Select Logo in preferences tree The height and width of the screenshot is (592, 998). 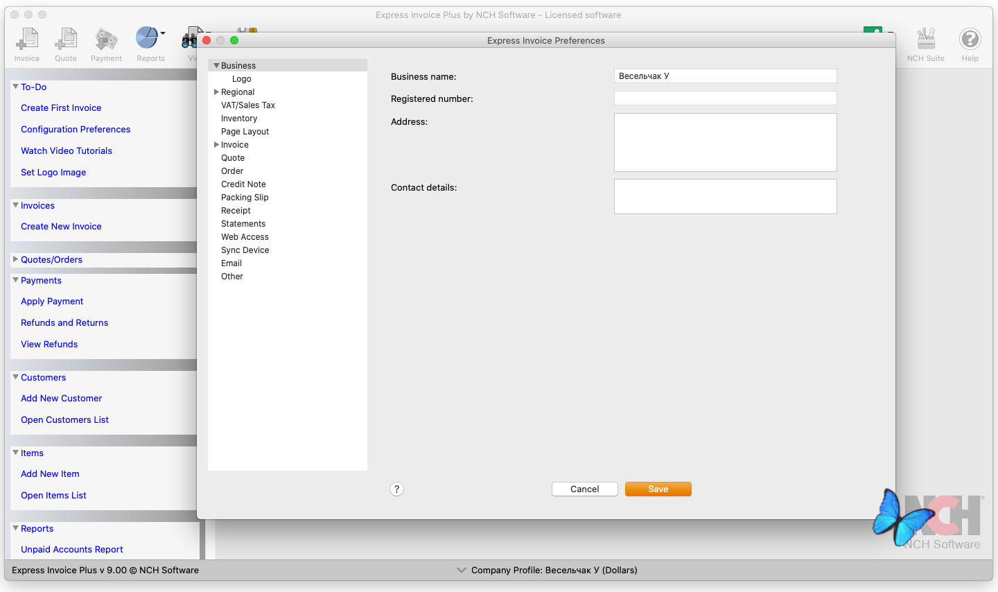pos(241,79)
